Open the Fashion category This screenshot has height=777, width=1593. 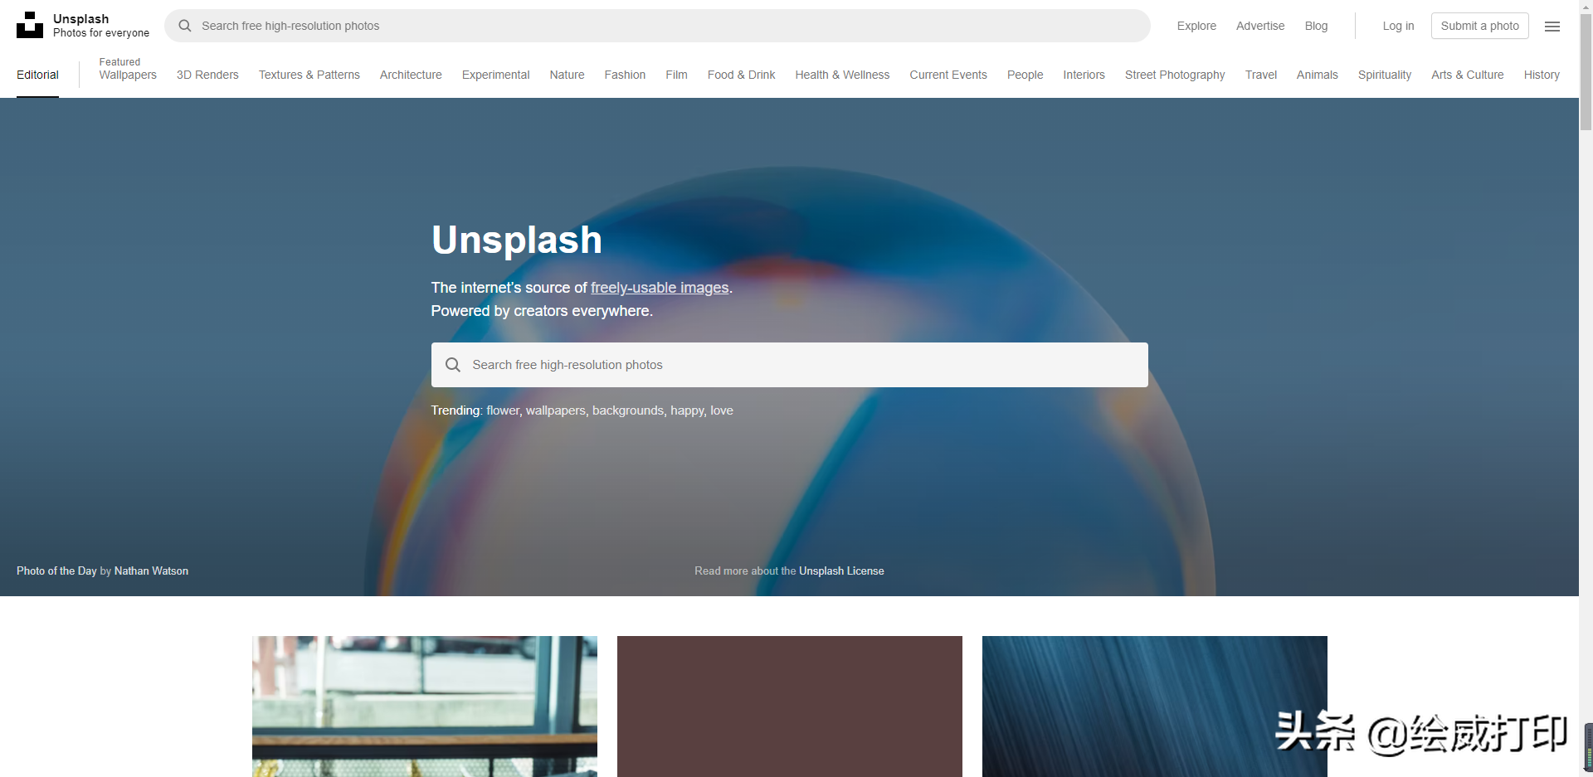[x=625, y=75]
